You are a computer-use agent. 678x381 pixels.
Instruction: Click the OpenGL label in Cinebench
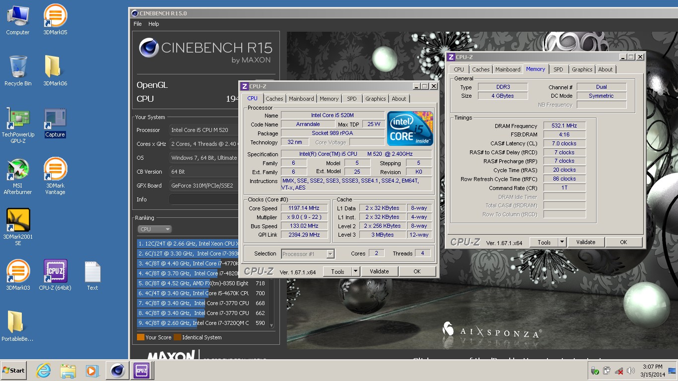(152, 85)
